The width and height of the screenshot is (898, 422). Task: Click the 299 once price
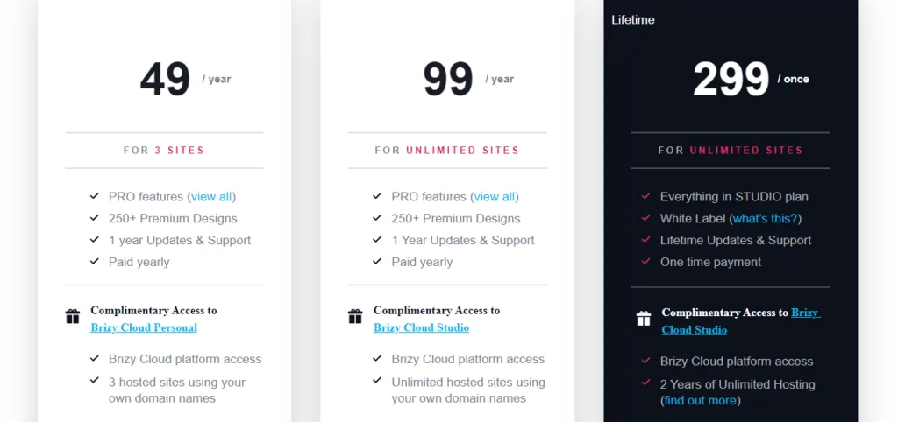pyautogui.click(x=751, y=79)
